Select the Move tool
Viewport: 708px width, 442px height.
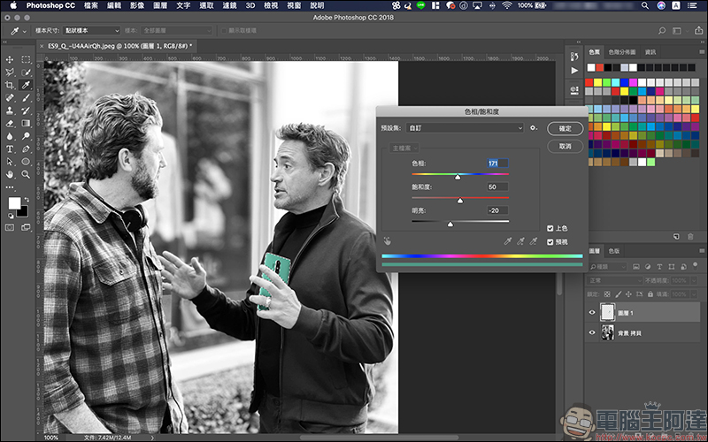(x=10, y=59)
